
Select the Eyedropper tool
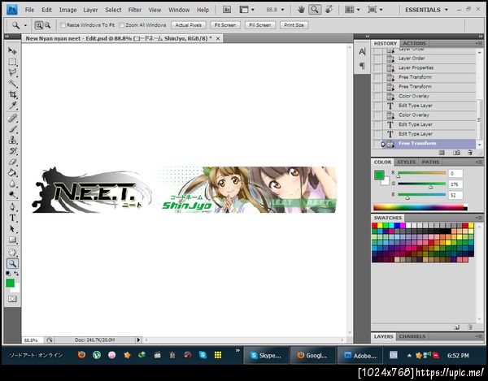coord(12,106)
